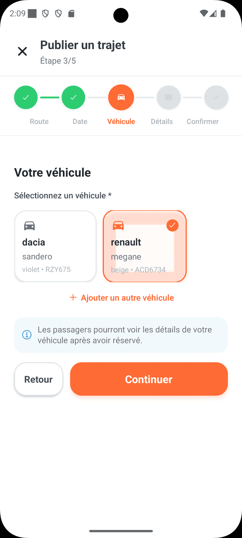242x538 pixels.
Task: Select the dacia sandero vehicle
Action: pos(55,246)
